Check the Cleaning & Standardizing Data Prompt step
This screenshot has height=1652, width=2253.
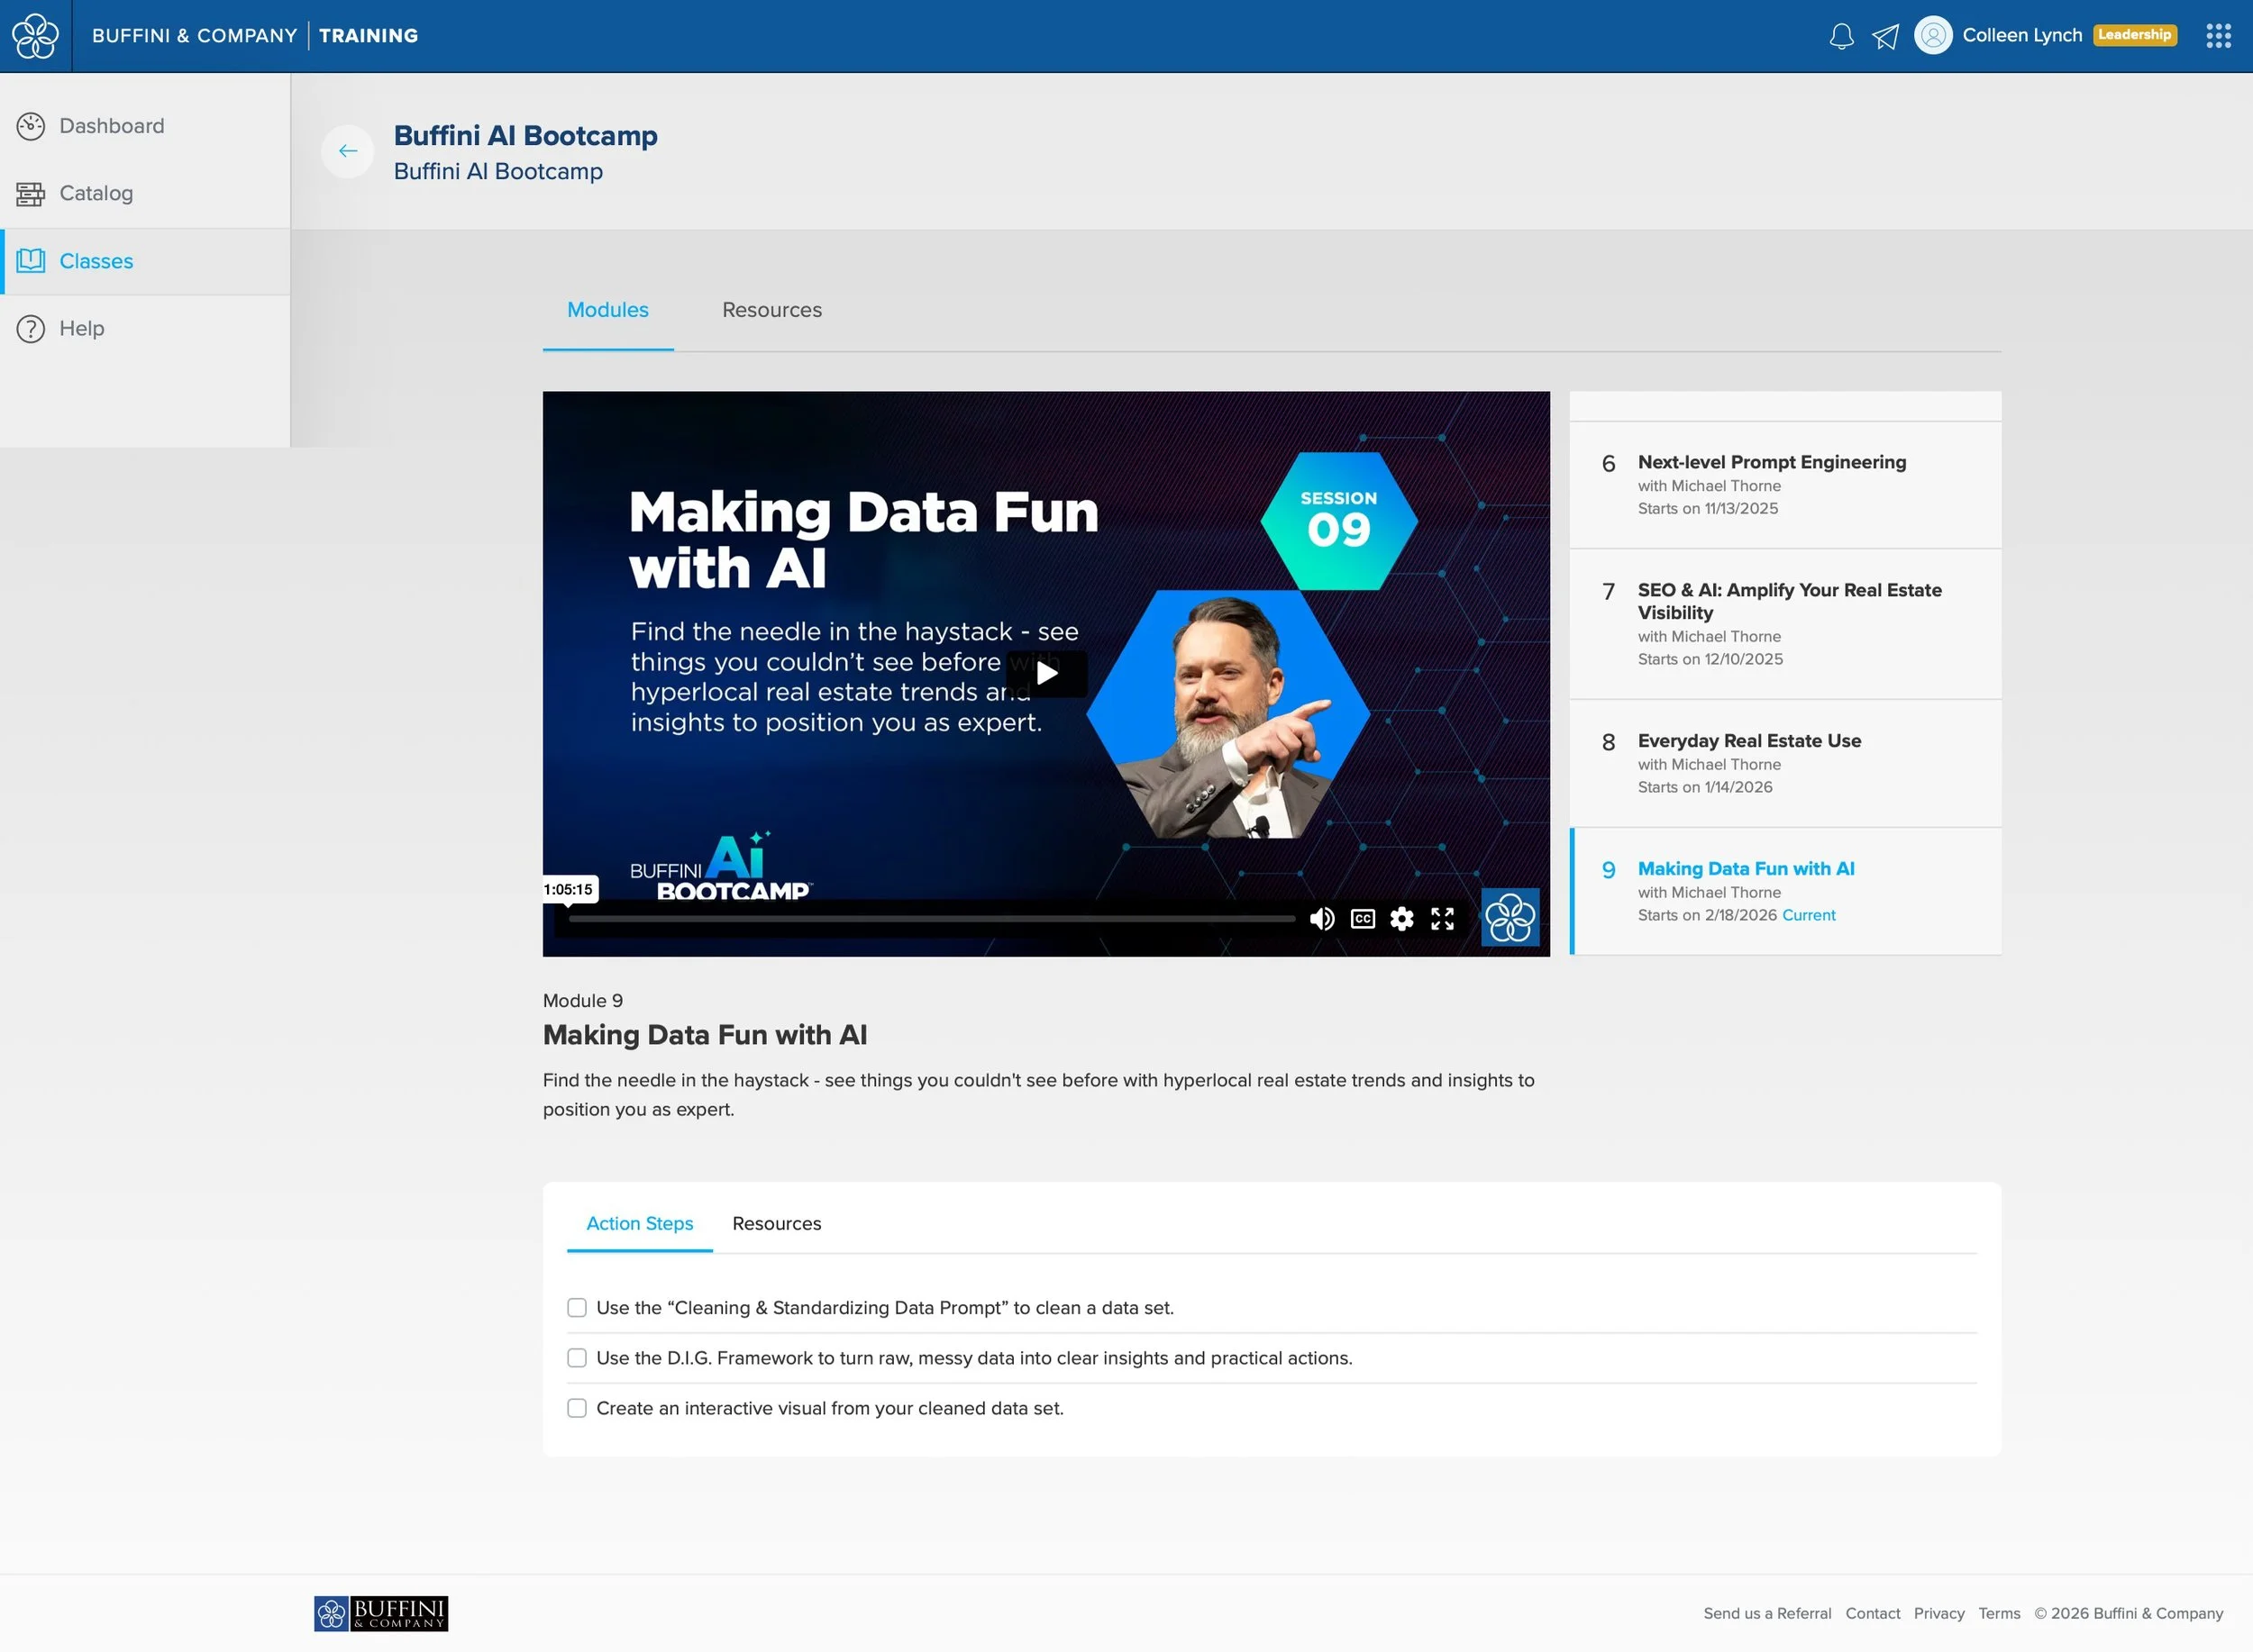[576, 1307]
